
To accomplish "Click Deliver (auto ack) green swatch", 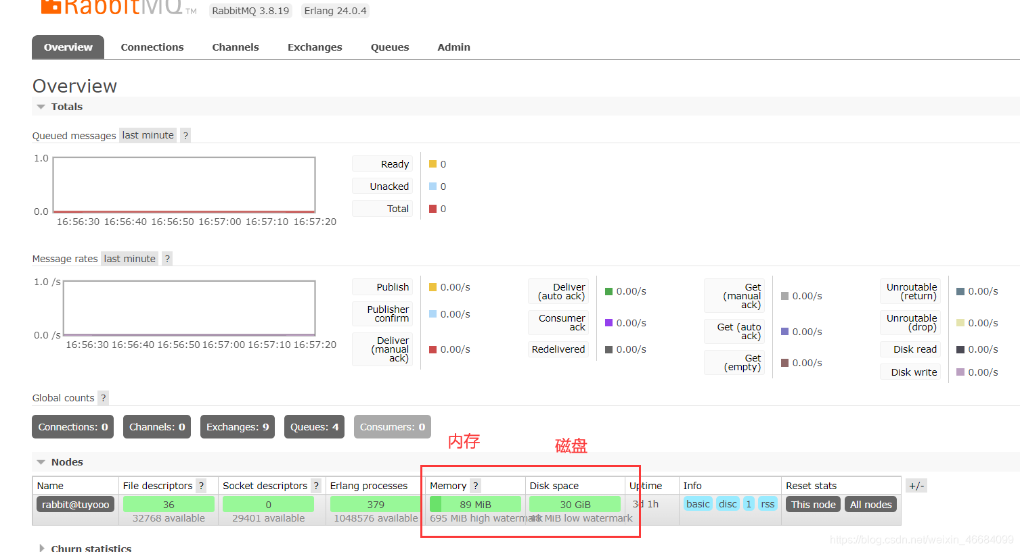I will click(x=609, y=291).
